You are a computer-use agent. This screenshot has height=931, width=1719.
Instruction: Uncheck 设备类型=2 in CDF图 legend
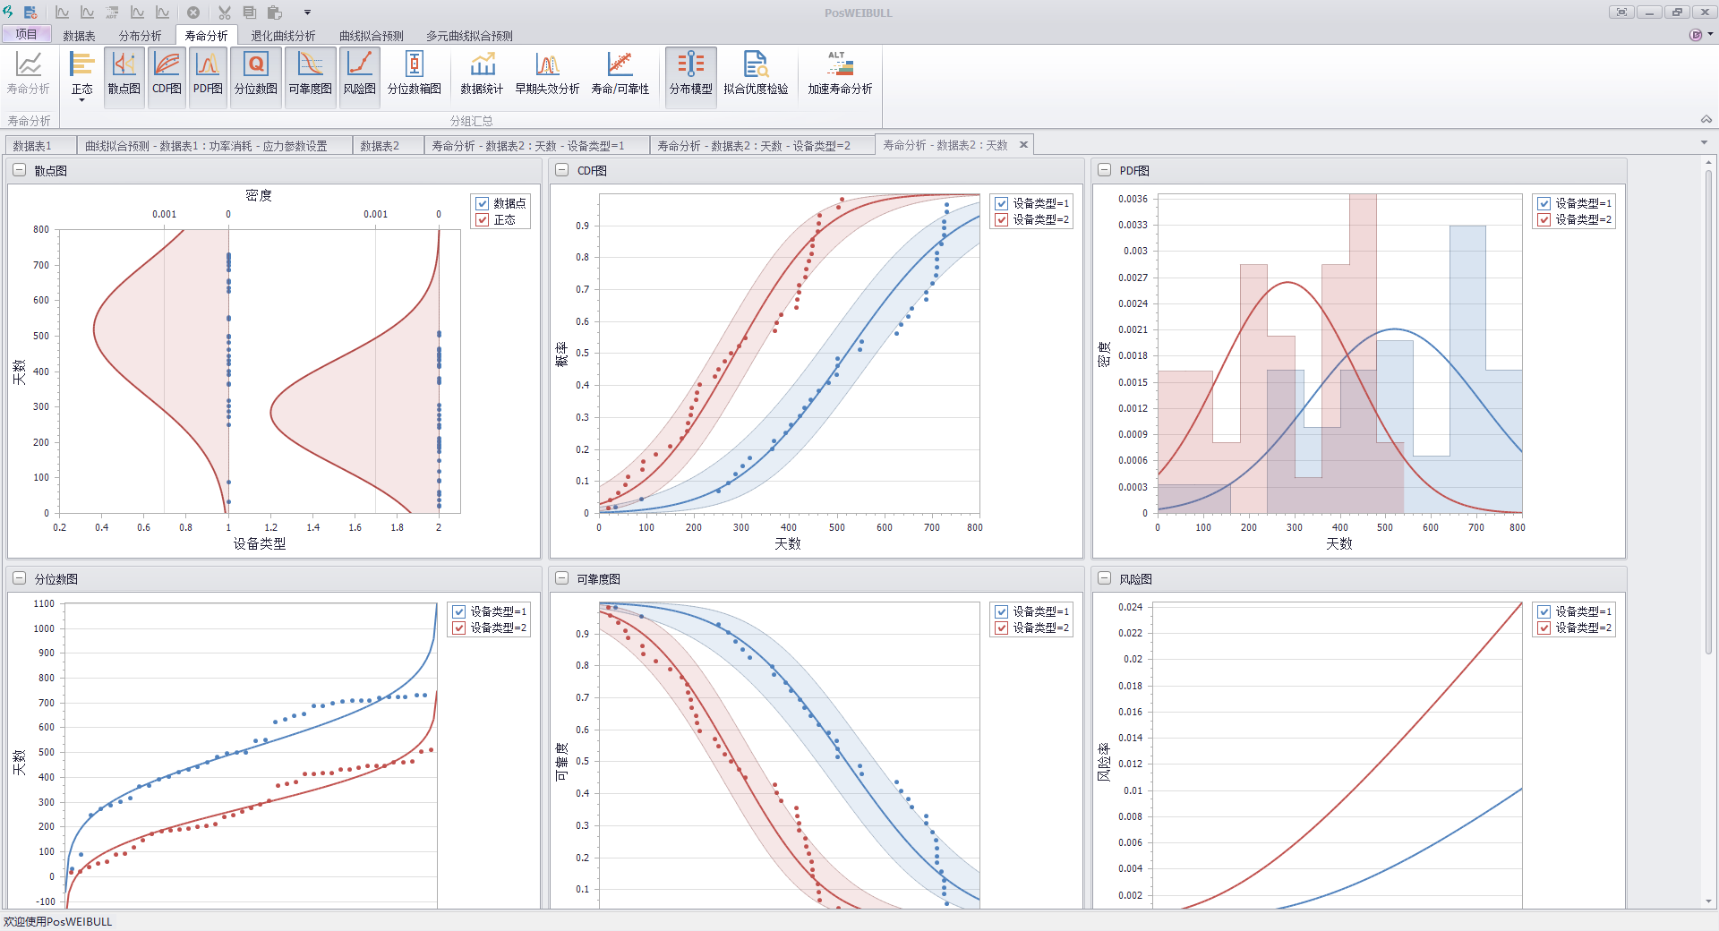click(1002, 219)
